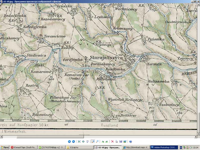200x150 pixels.
Task: Go to previous image
Action: tap(69, 141)
